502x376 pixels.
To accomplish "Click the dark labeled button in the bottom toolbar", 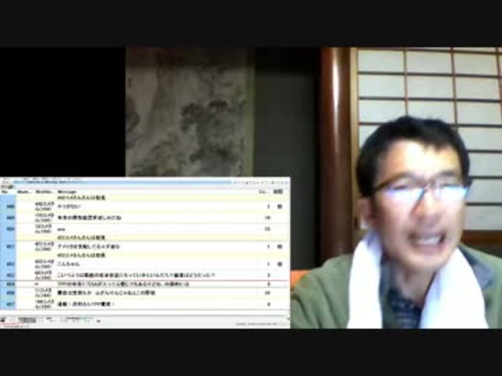I will (x=27, y=320).
